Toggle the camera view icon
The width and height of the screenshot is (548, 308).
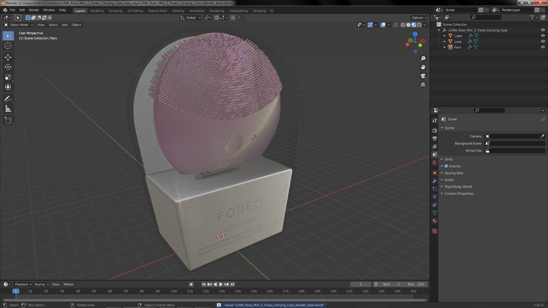coord(423,76)
